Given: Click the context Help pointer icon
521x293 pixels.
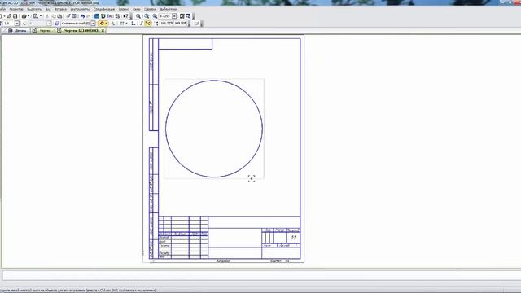Looking at the screenshot, I should [x=125, y=16].
